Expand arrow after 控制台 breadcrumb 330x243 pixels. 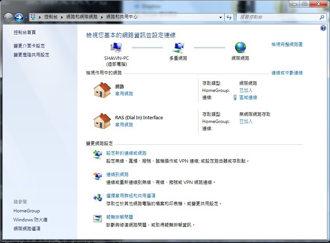coord(62,17)
